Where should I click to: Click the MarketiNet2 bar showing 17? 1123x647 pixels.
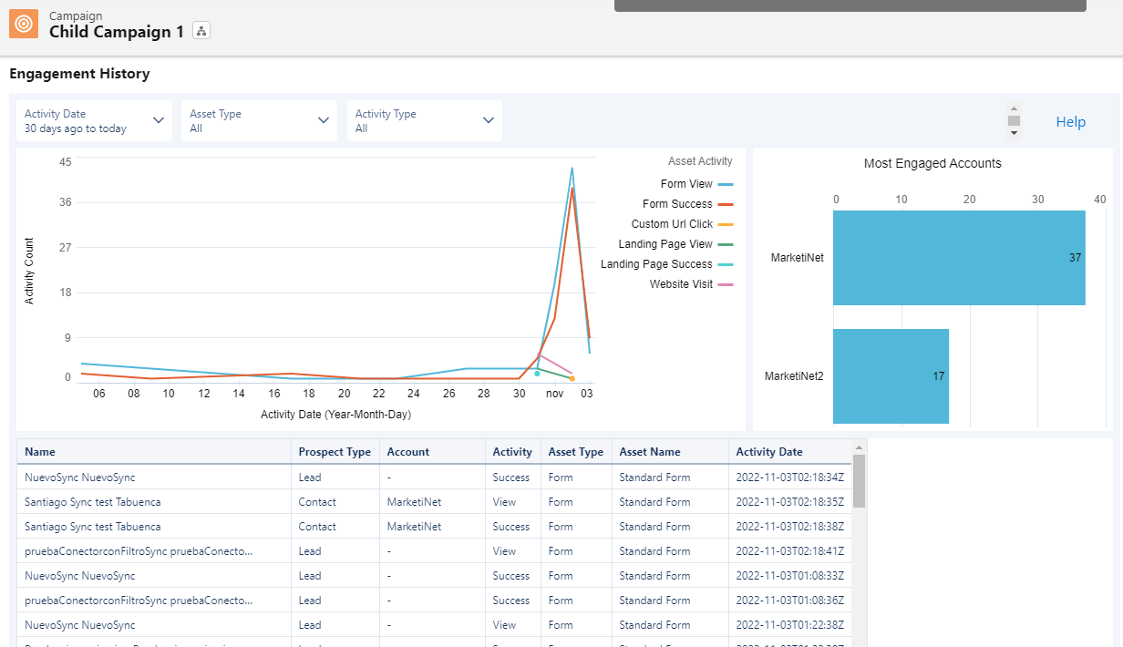click(891, 376)
